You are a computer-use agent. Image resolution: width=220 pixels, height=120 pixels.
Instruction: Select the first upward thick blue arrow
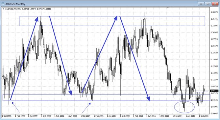24,58
